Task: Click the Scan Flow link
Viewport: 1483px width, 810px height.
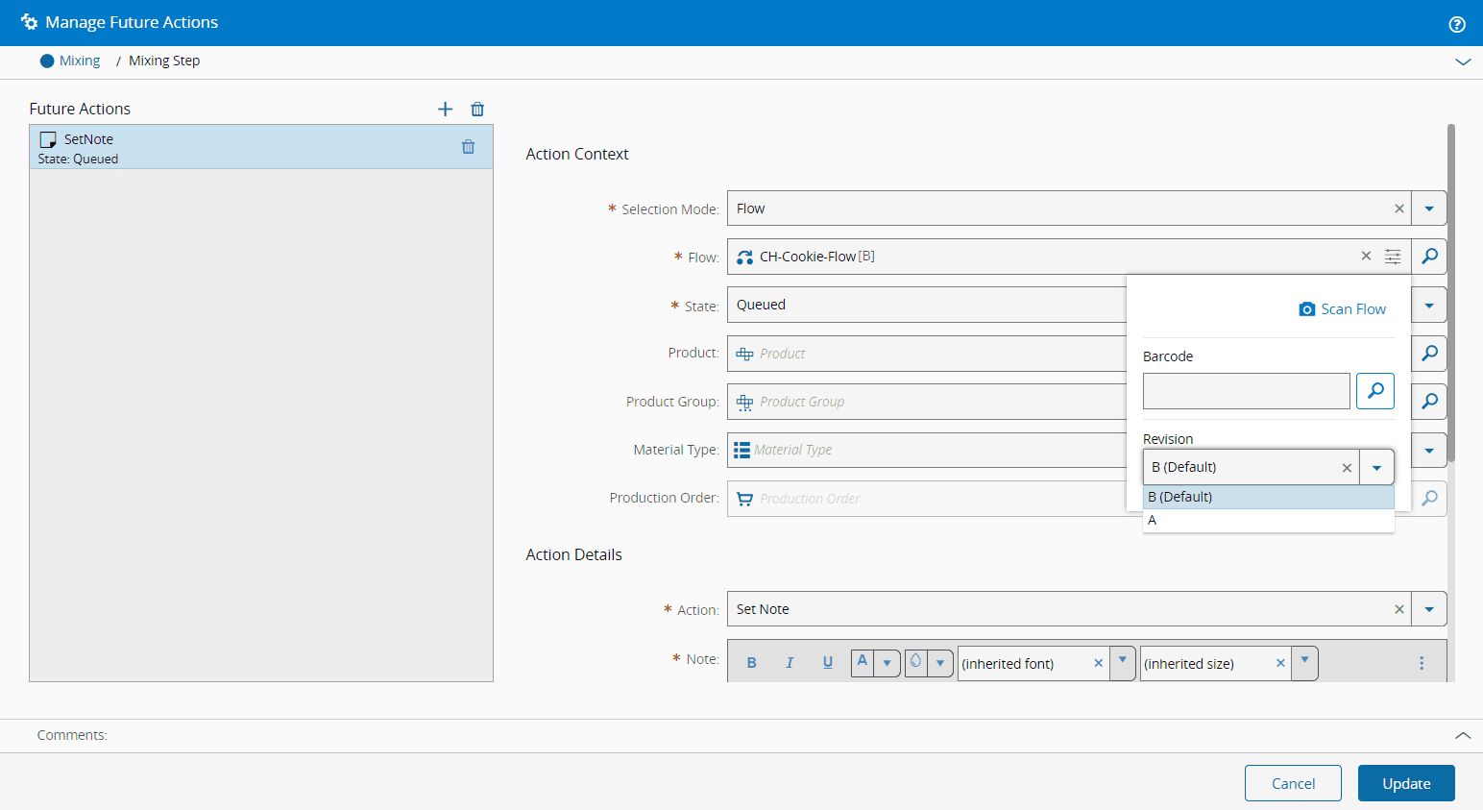Action: pyautogui.click(x=1342, y=309)
